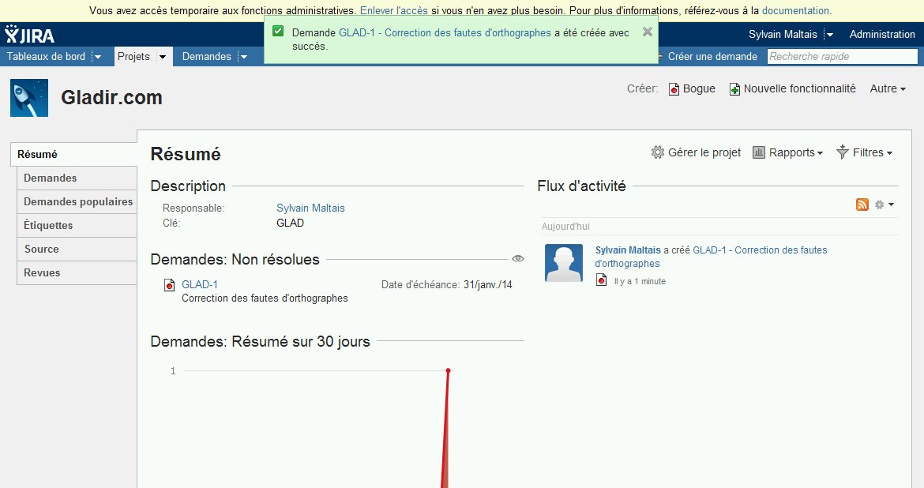Open the Filtres dropdown

pos(872,152)
